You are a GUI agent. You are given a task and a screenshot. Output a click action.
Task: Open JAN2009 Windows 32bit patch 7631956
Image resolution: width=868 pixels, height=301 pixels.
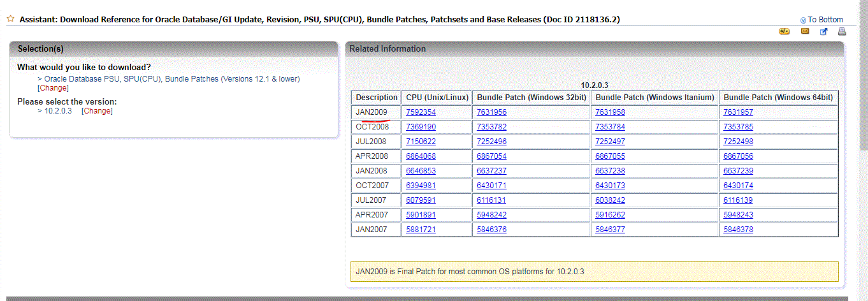coord(491,112)
